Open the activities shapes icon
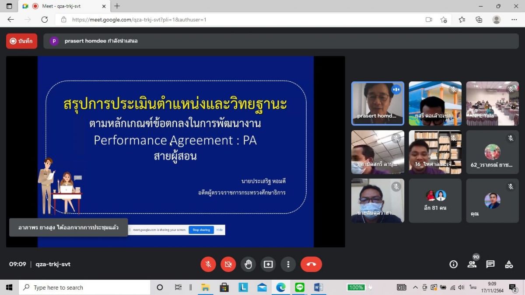This screenshot has width=525, height=295. click(509, 264)
